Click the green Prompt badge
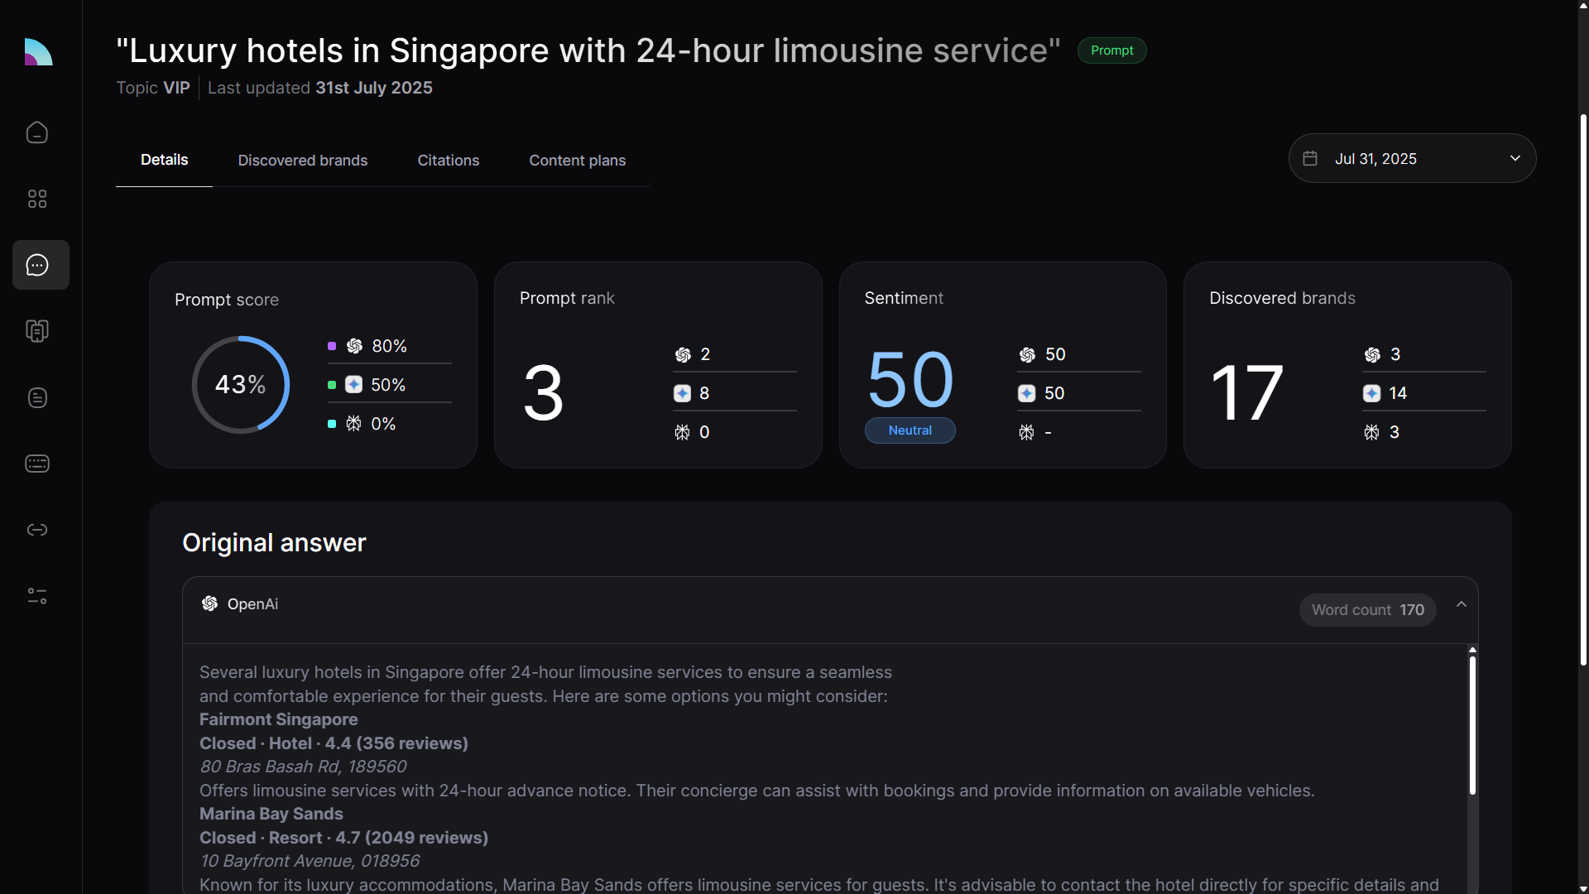Viewport: 1589px width, 894px height. pos(1111,50)
